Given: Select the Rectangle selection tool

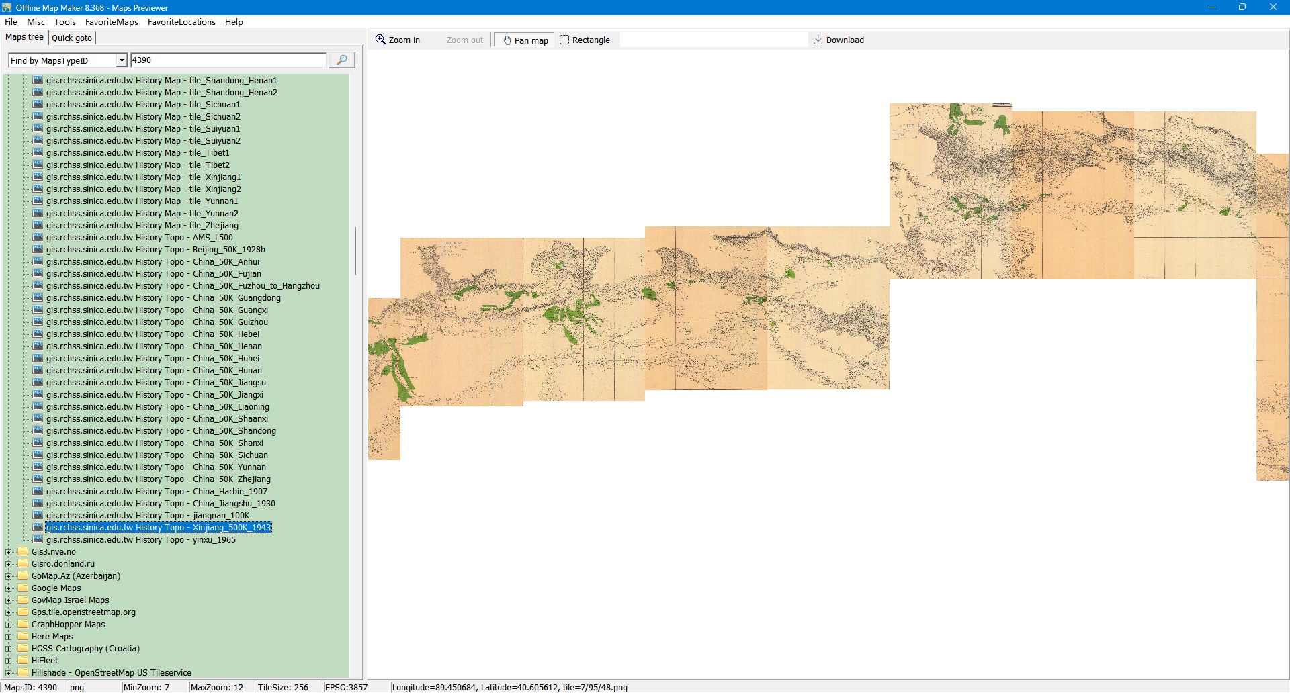Looking at the screenshot, I should (564, 40).
